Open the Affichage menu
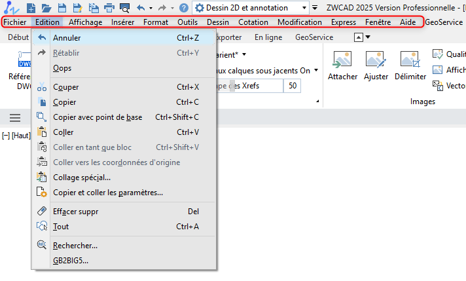 [x=85, y=22]
